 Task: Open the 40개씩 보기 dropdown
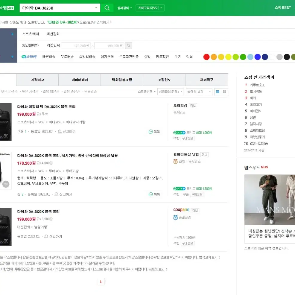click(199, 92)
